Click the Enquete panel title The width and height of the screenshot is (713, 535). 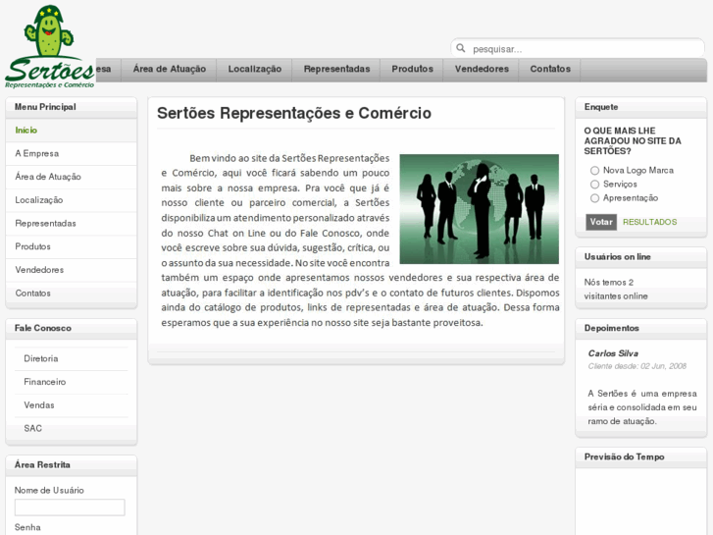point(600,107)
